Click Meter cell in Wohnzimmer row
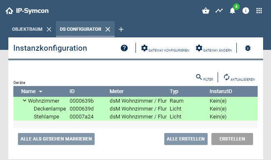 138,101
